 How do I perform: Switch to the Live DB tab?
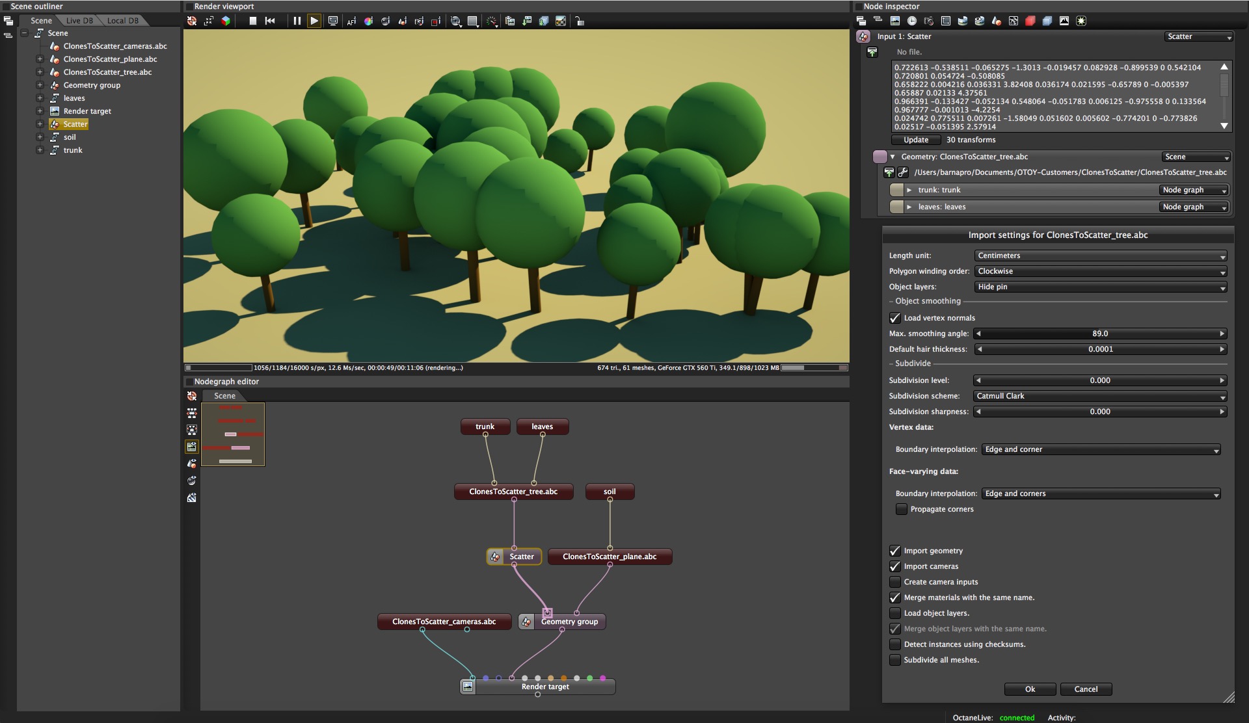pos(79,21)
